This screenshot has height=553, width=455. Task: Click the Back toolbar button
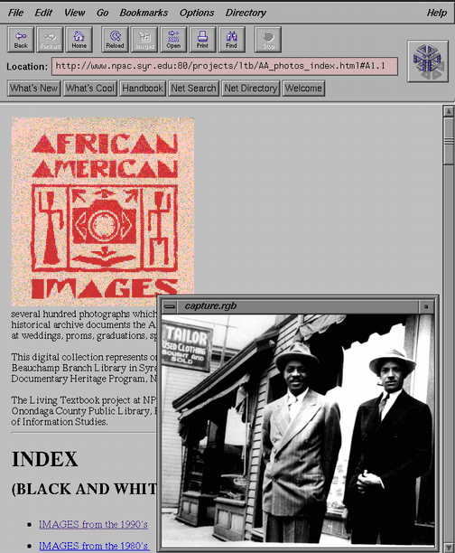pos(21,40)
